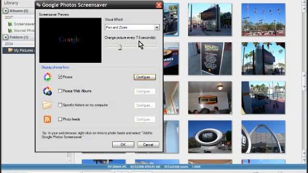Click the change picture interval slider handle
The image size is (308, 173).
click(120, 47)
